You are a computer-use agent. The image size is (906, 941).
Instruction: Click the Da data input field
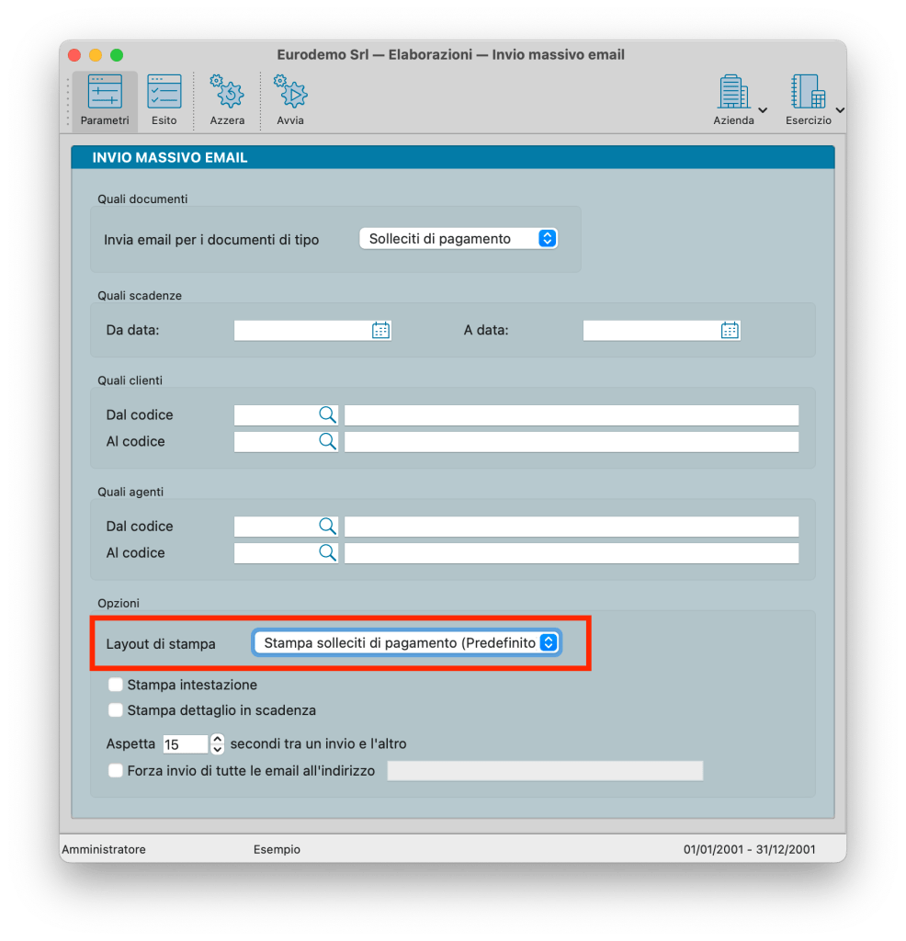click(x=301, y=331)
